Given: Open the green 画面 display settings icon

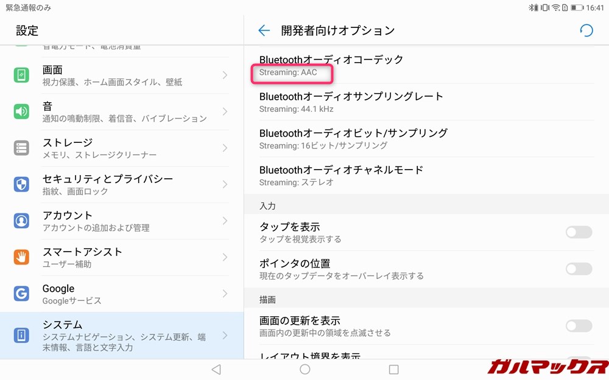Looking at the screenshot, I should pos(21,75).
